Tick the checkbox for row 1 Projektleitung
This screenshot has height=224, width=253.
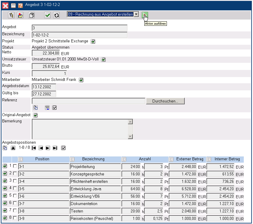(x=15, y=167)
